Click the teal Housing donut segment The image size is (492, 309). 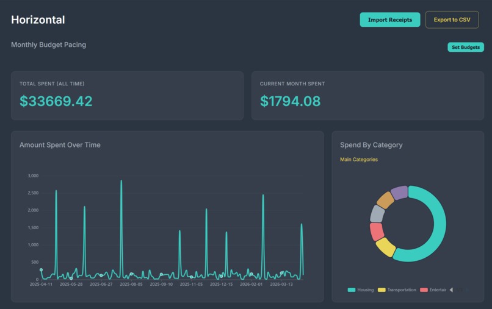pyautogui.click(x=439, y=226)
